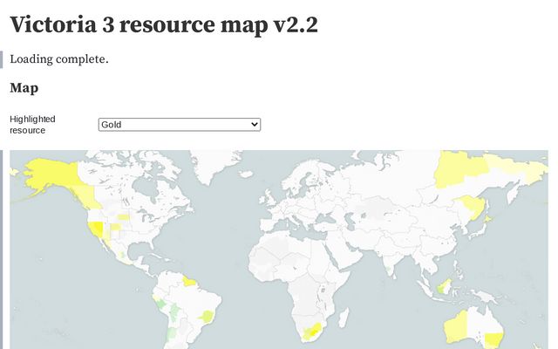The height and width of the screenshot is (349, 558).
Task: Click the yellow Manchuria region in East Asia
Action: [473, 206]
